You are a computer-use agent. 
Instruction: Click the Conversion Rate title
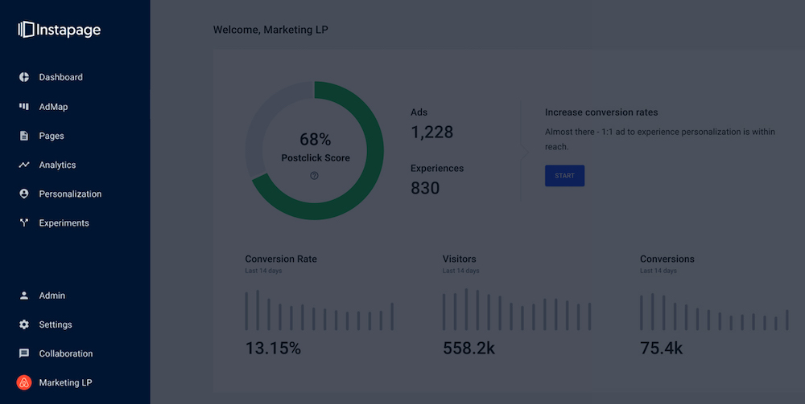click(x=281, y=259)
